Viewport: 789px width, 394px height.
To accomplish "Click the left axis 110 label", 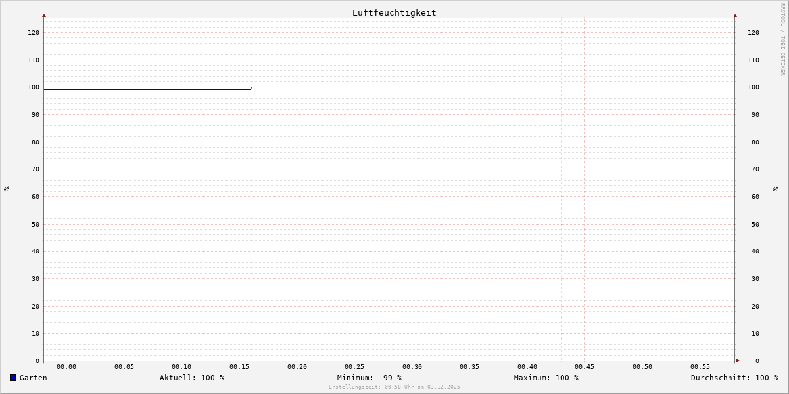I will click(34, 60).
